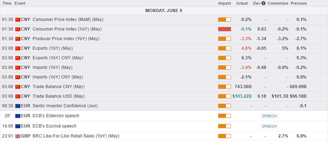The image size is (328, 141).
Task: Expand Sentix Investor Confidence (Jun) details
Action: [164, 106]
